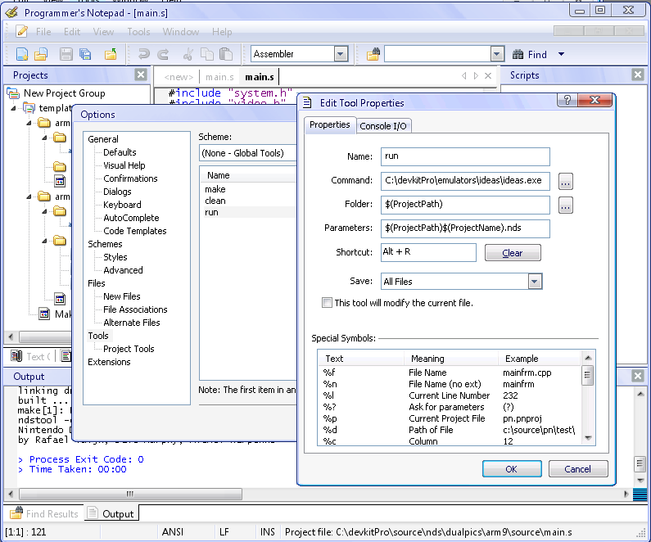The height and width of the screenshot is (542, 651).
Task: Click the Paste clipboard toolbar icon
Action: click(x=227, y=55)
